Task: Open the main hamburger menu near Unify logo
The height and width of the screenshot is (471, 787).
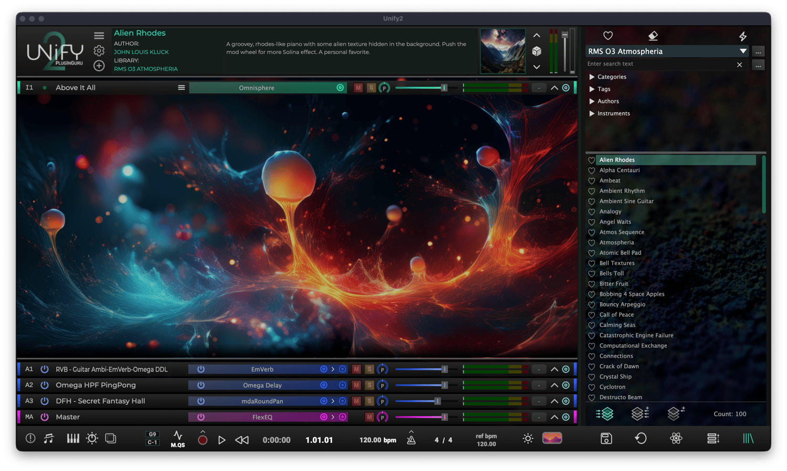Action: coord(99,36)
